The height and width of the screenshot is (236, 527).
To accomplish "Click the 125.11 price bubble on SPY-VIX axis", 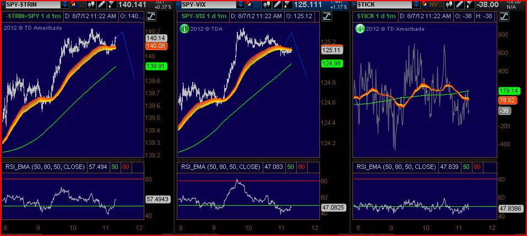I will pos(332,51).
